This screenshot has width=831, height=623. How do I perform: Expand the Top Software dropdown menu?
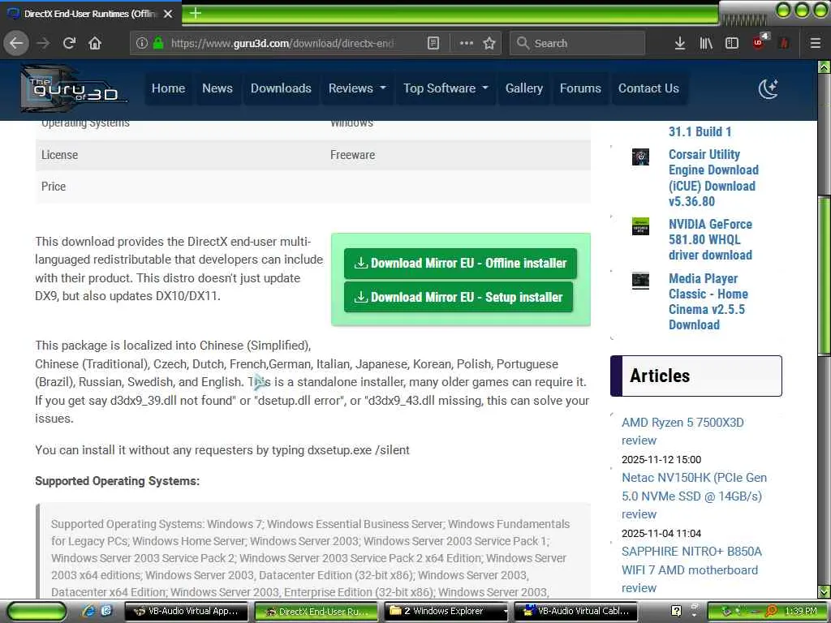(446, 88)
